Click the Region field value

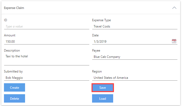point(135,78)
